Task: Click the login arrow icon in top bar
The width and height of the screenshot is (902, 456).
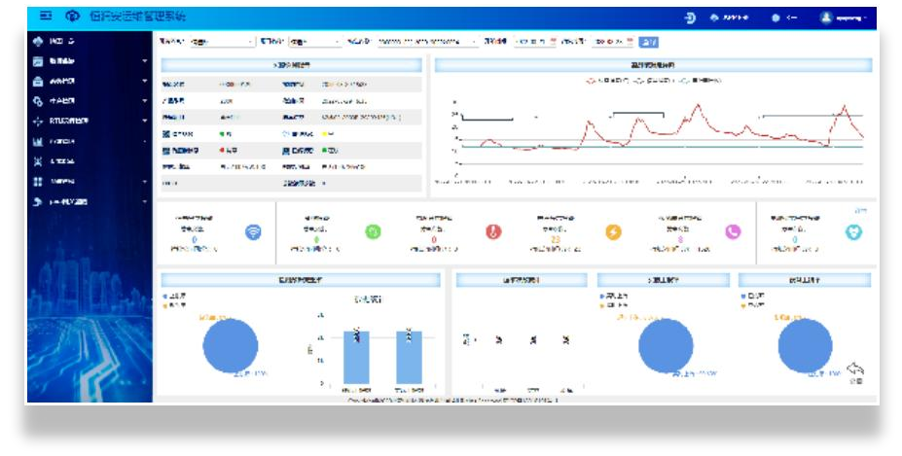Action: click(691, 18)
